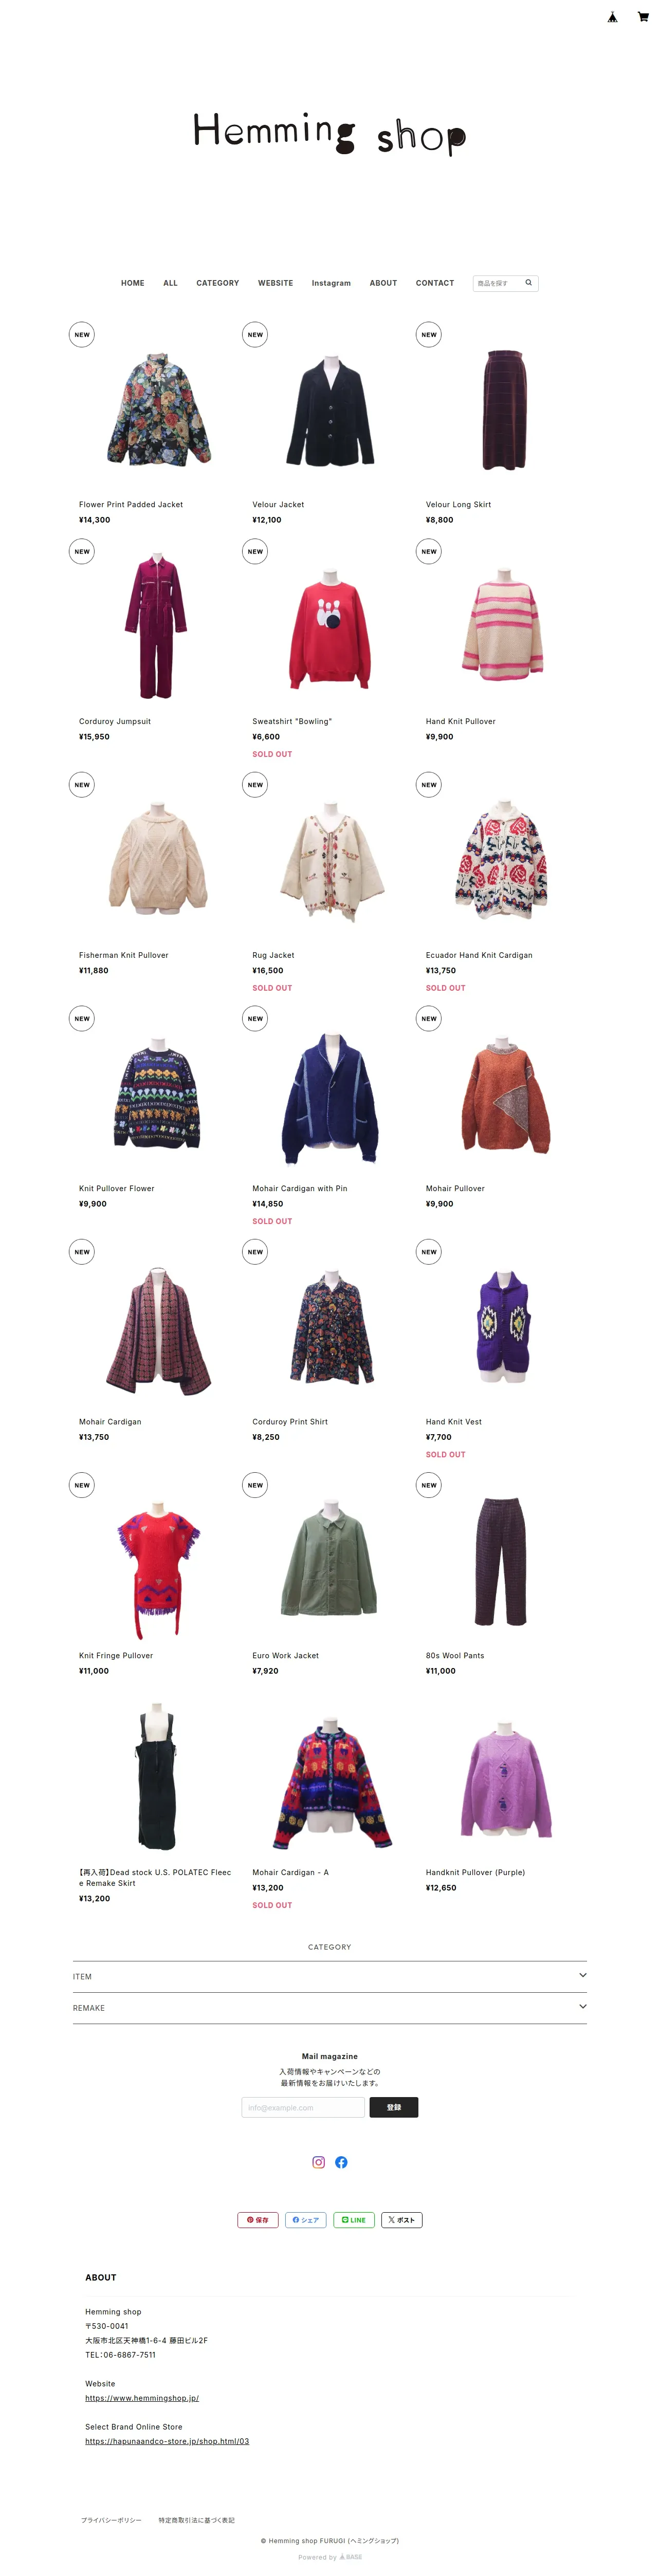Image resolution: width=660 pixels, height=2576 pixels.
Task: Click the Facebook シェア share button
Action: 306,2220
